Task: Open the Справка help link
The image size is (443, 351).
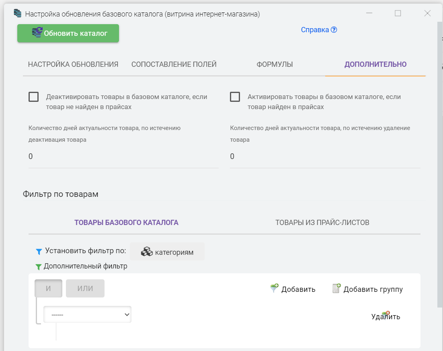Action: pos(315,30)
